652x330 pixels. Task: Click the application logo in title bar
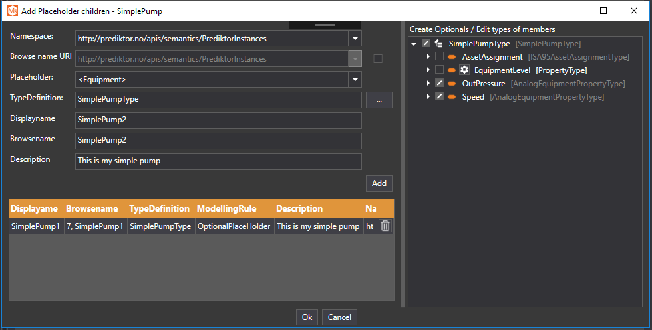[x=12, y=11]
